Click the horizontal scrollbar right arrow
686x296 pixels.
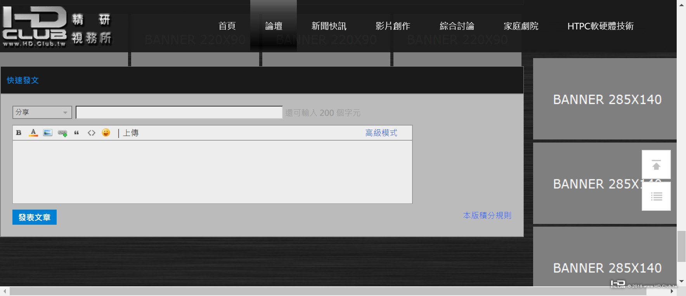(x=672, y=291)
